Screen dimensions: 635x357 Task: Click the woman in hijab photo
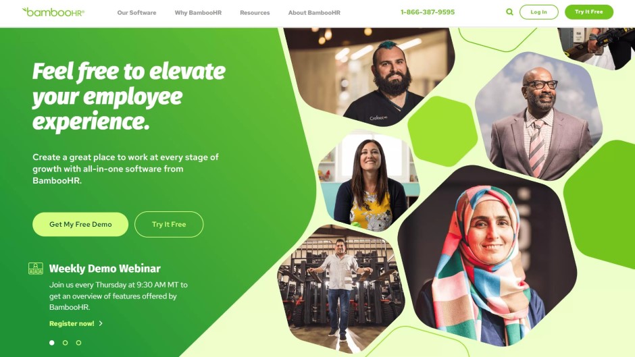point(487,255)
